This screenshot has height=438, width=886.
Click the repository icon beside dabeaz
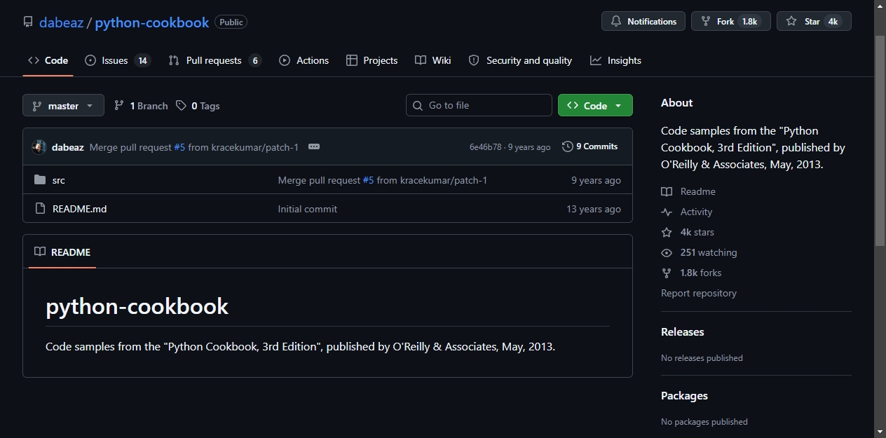pos(28,22)
